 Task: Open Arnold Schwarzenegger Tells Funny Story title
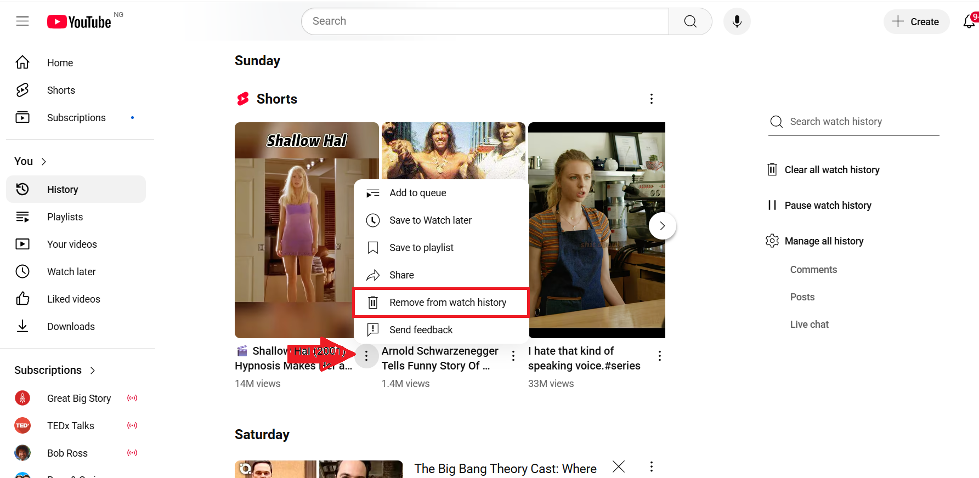[440, 358]
